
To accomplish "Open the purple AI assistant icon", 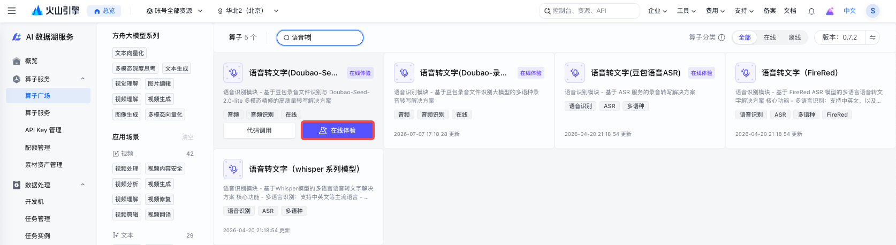I will (830, 11).
